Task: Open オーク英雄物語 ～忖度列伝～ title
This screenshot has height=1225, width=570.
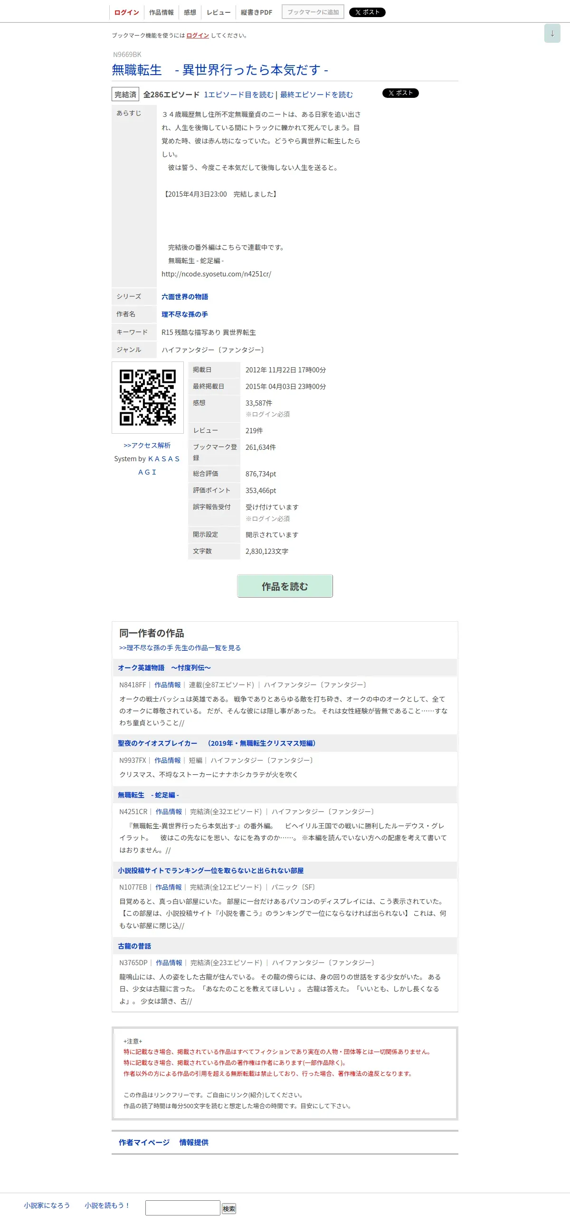Action: [164, 668]
